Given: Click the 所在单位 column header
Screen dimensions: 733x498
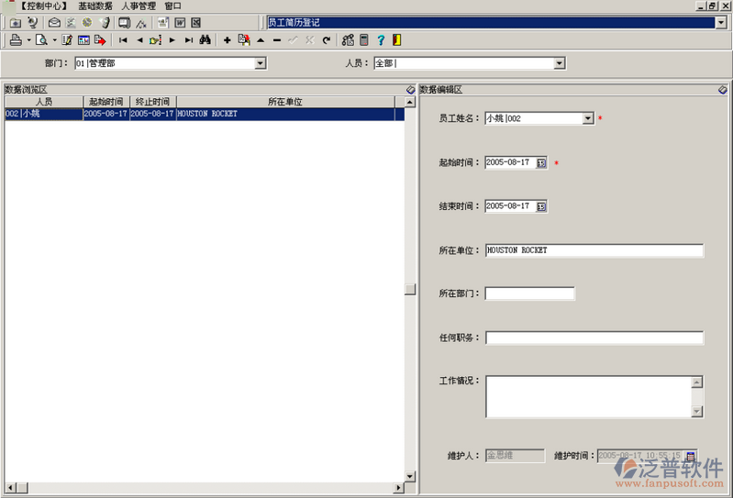Looking at the screenshot, I should [x=284, y=102].
